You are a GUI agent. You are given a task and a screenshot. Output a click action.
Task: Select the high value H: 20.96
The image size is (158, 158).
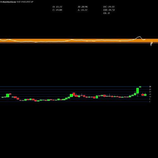[83, 7]
